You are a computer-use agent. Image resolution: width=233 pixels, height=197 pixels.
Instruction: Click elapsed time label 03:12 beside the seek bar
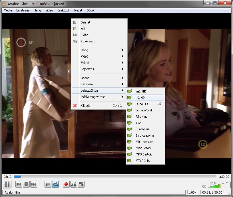[8, 177]
